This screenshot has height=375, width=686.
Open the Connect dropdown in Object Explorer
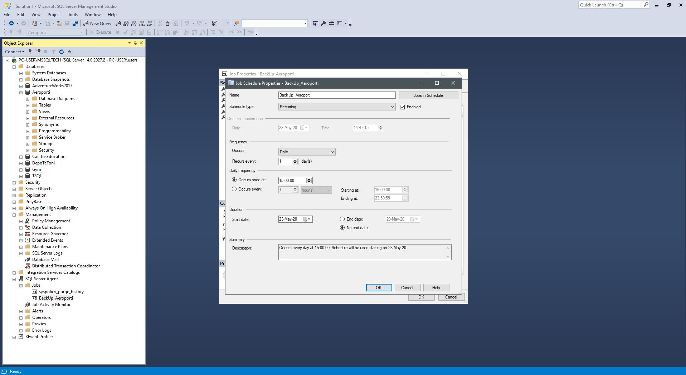pyautogui.click(x=15, y=51)
